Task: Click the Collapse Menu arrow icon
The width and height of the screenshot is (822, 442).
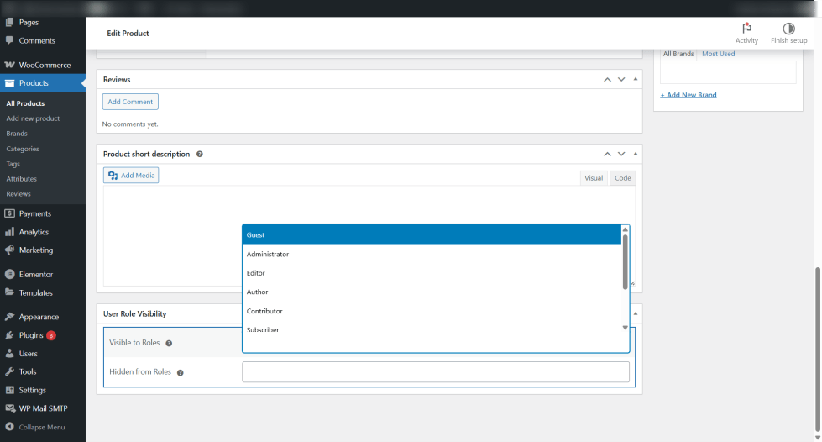Action: 9,427
